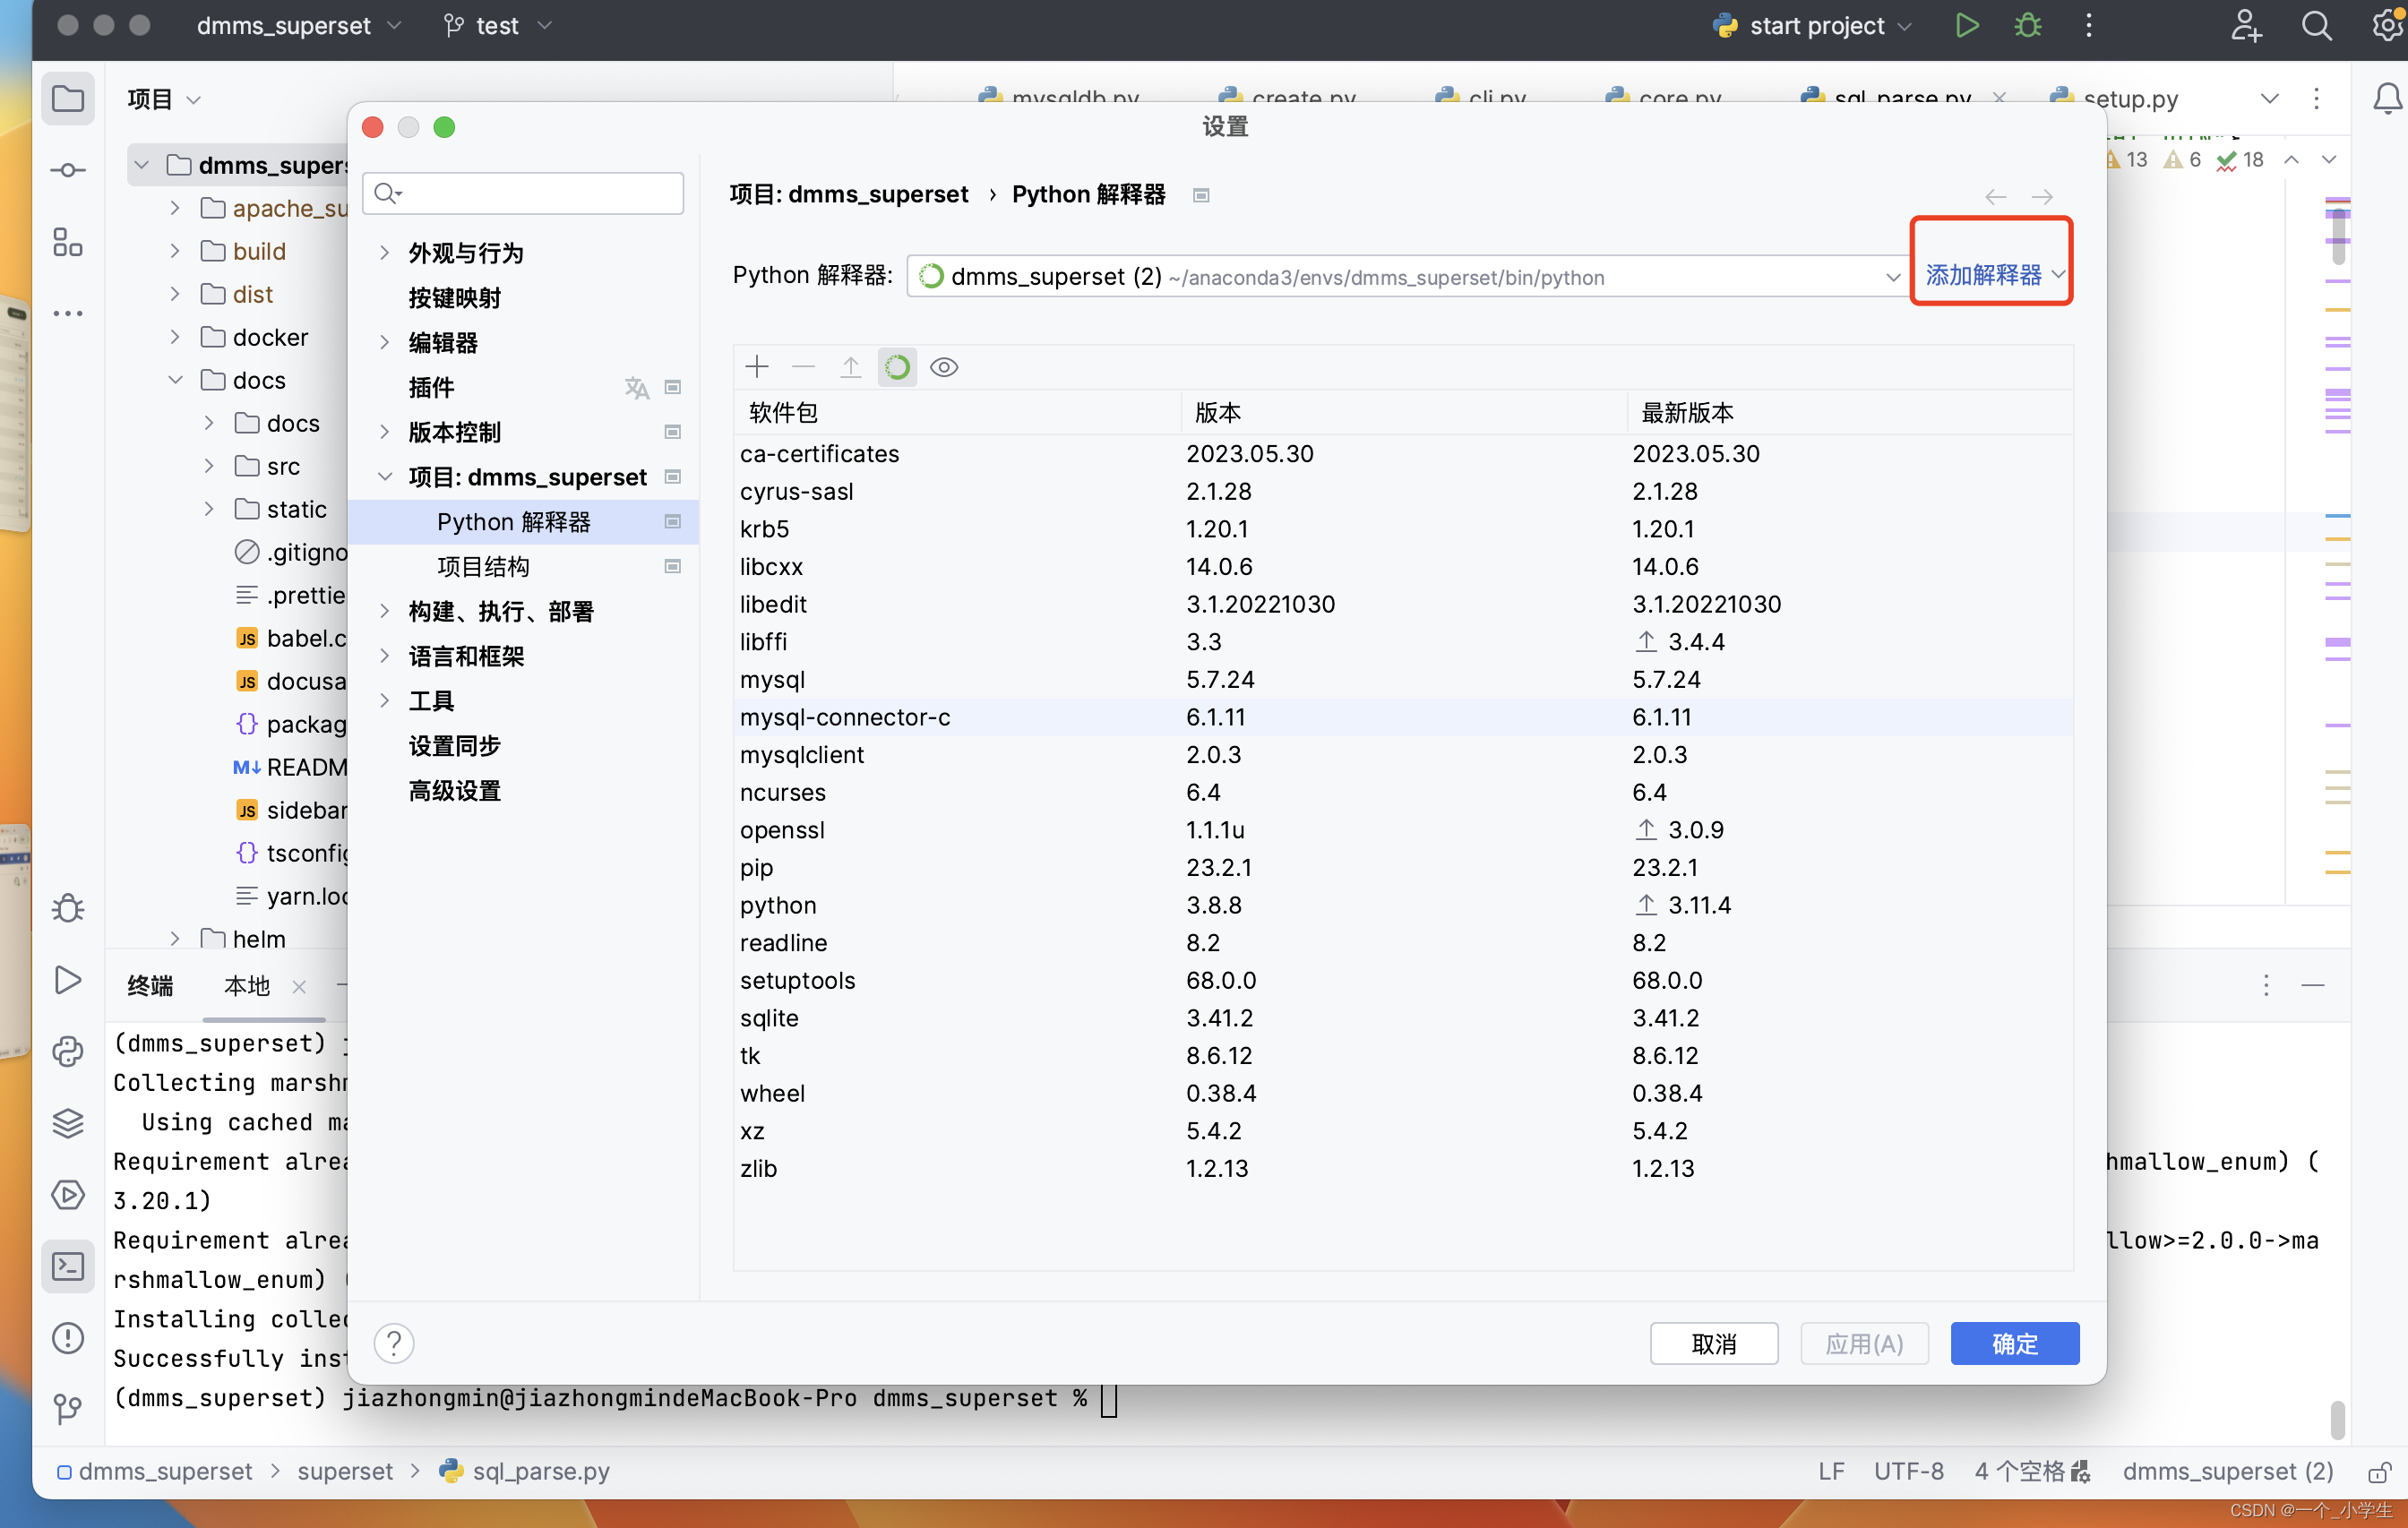Open the dmms_superset project dropdown

tap(298, 25)
